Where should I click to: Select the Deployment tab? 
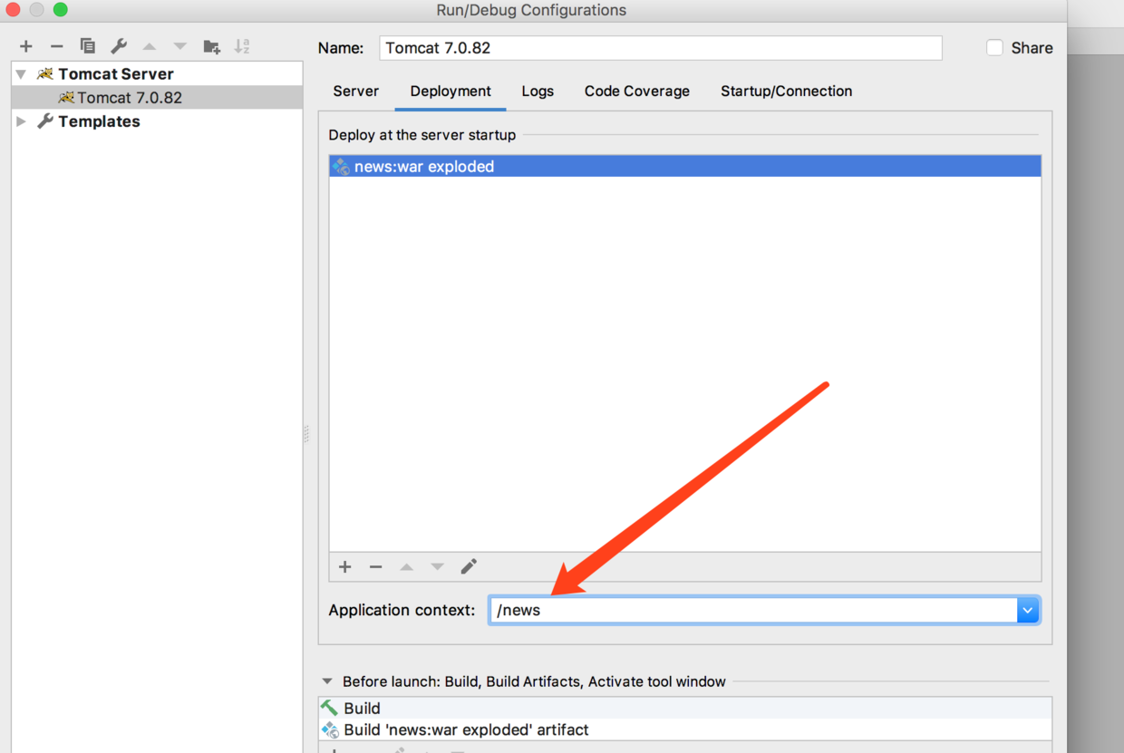pyautogui.click(x=451, y=91)
